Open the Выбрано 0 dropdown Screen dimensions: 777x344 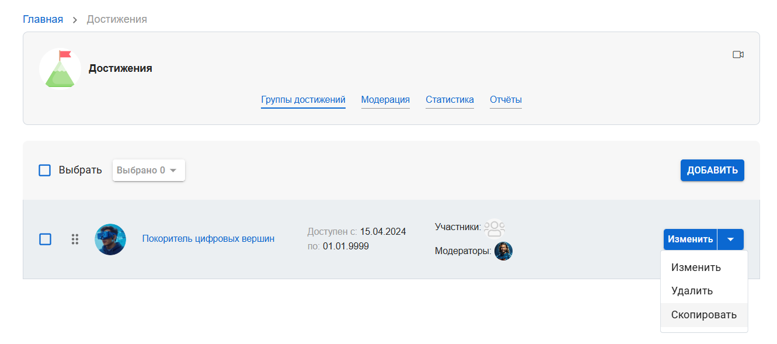(149, 171)
